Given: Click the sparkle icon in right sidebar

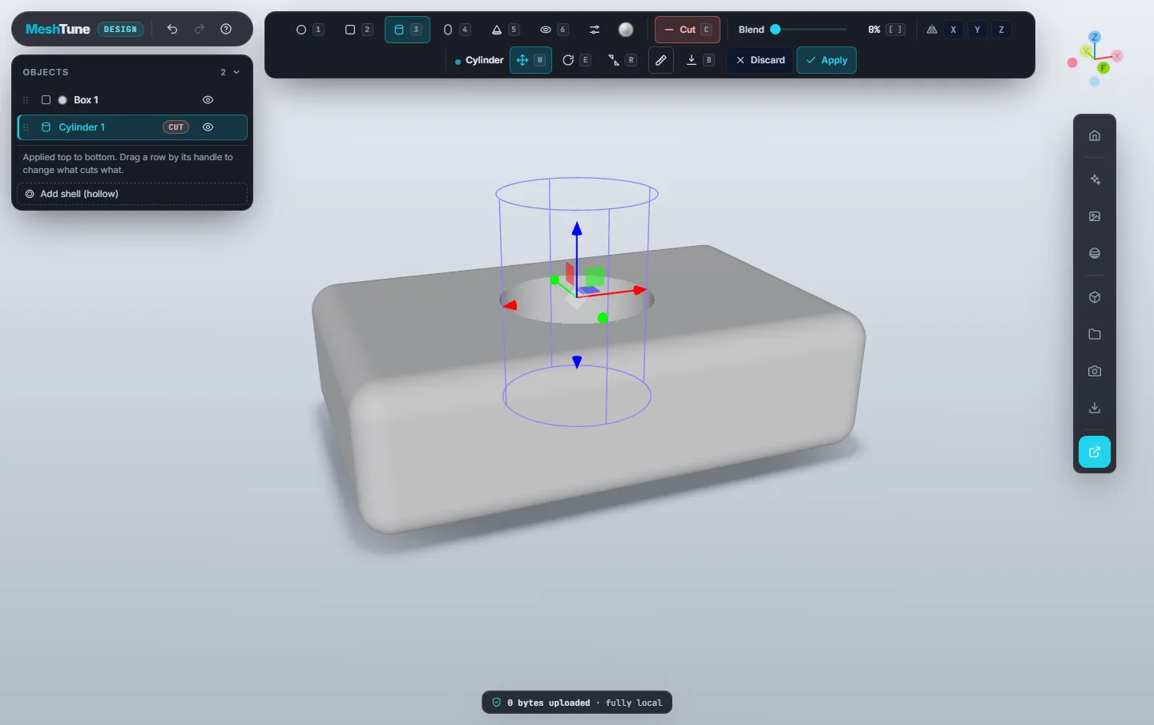Looking at the screenshot, I should (1095, 179).
